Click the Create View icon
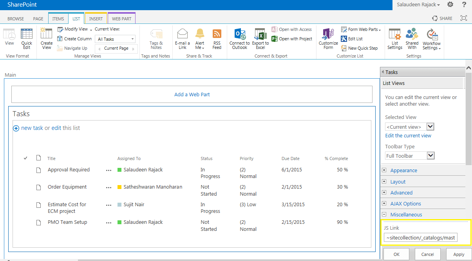Viewport: 472px width, 261px height. [46, 37]
